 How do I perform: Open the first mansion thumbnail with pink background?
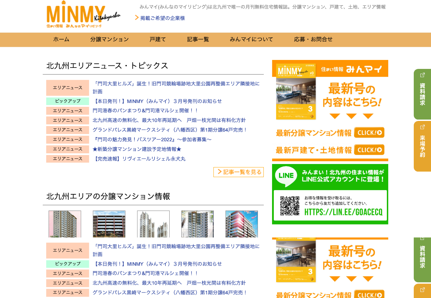tap(65, 224)
